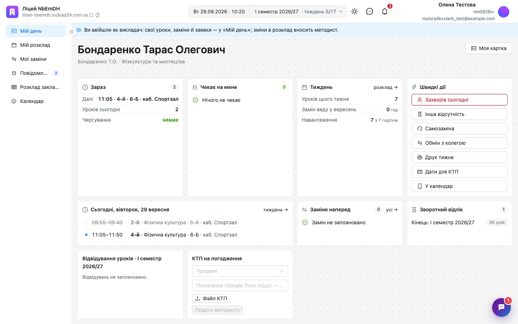Follow the розклад link in Тиждень card
This screenshot has width=518, height=324.
[386, 87]
